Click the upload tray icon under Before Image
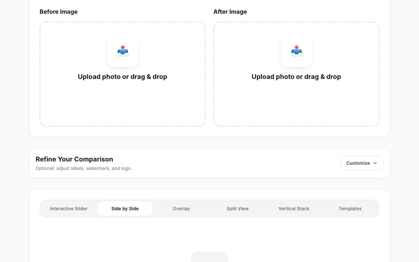 pyautogui.click(x=123, y=51)
